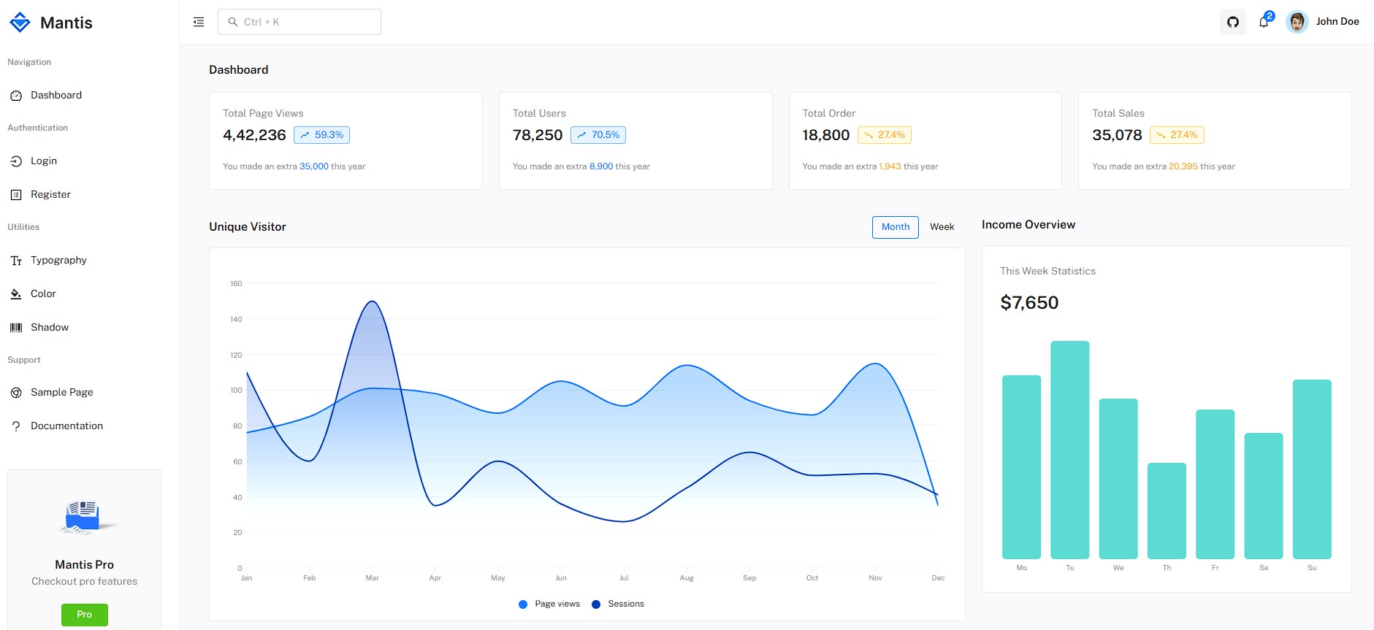Click the Mantis logo icon
The width and height of the screenshot is (1374, 630).
tap(20, 23)
